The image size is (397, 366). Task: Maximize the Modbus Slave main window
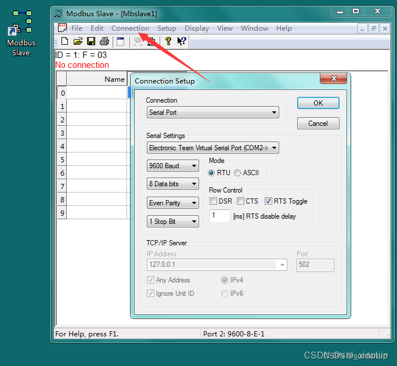(x=356, y=12)
